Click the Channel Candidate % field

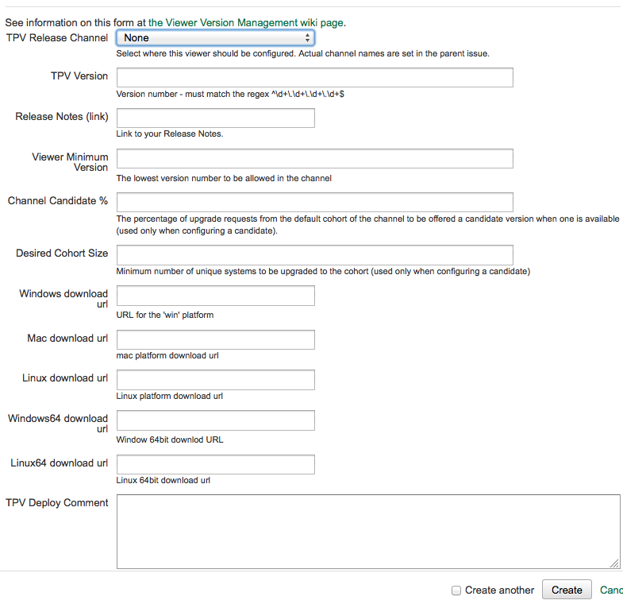point(315,202)
